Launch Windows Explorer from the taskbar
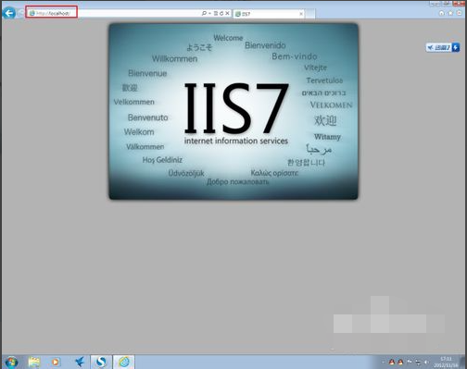The width and height of the screenshot is (467, 369). pyautogui.click(x=34, y=362)
